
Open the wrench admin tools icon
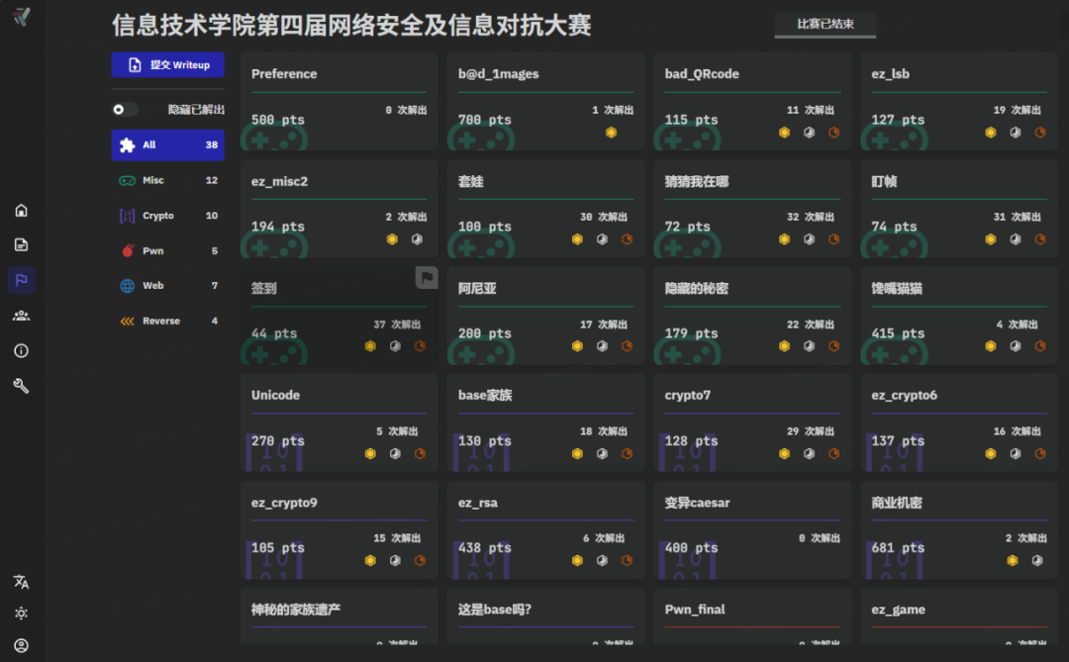point(21,386)
